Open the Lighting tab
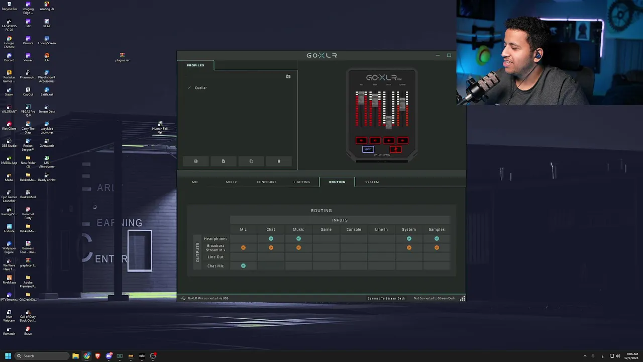Viewport: 643px width, 362px height. tap(302, 182)
